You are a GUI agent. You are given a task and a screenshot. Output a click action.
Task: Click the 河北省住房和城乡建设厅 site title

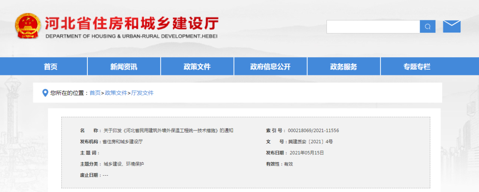tap(131, 23)
